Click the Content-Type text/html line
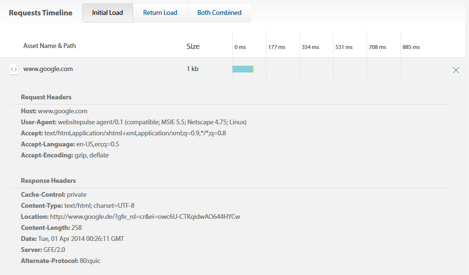The image size is (469, 275). coord(78,206)
